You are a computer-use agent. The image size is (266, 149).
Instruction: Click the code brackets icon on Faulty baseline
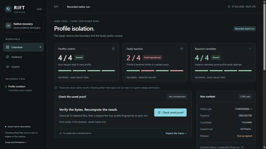182,49
